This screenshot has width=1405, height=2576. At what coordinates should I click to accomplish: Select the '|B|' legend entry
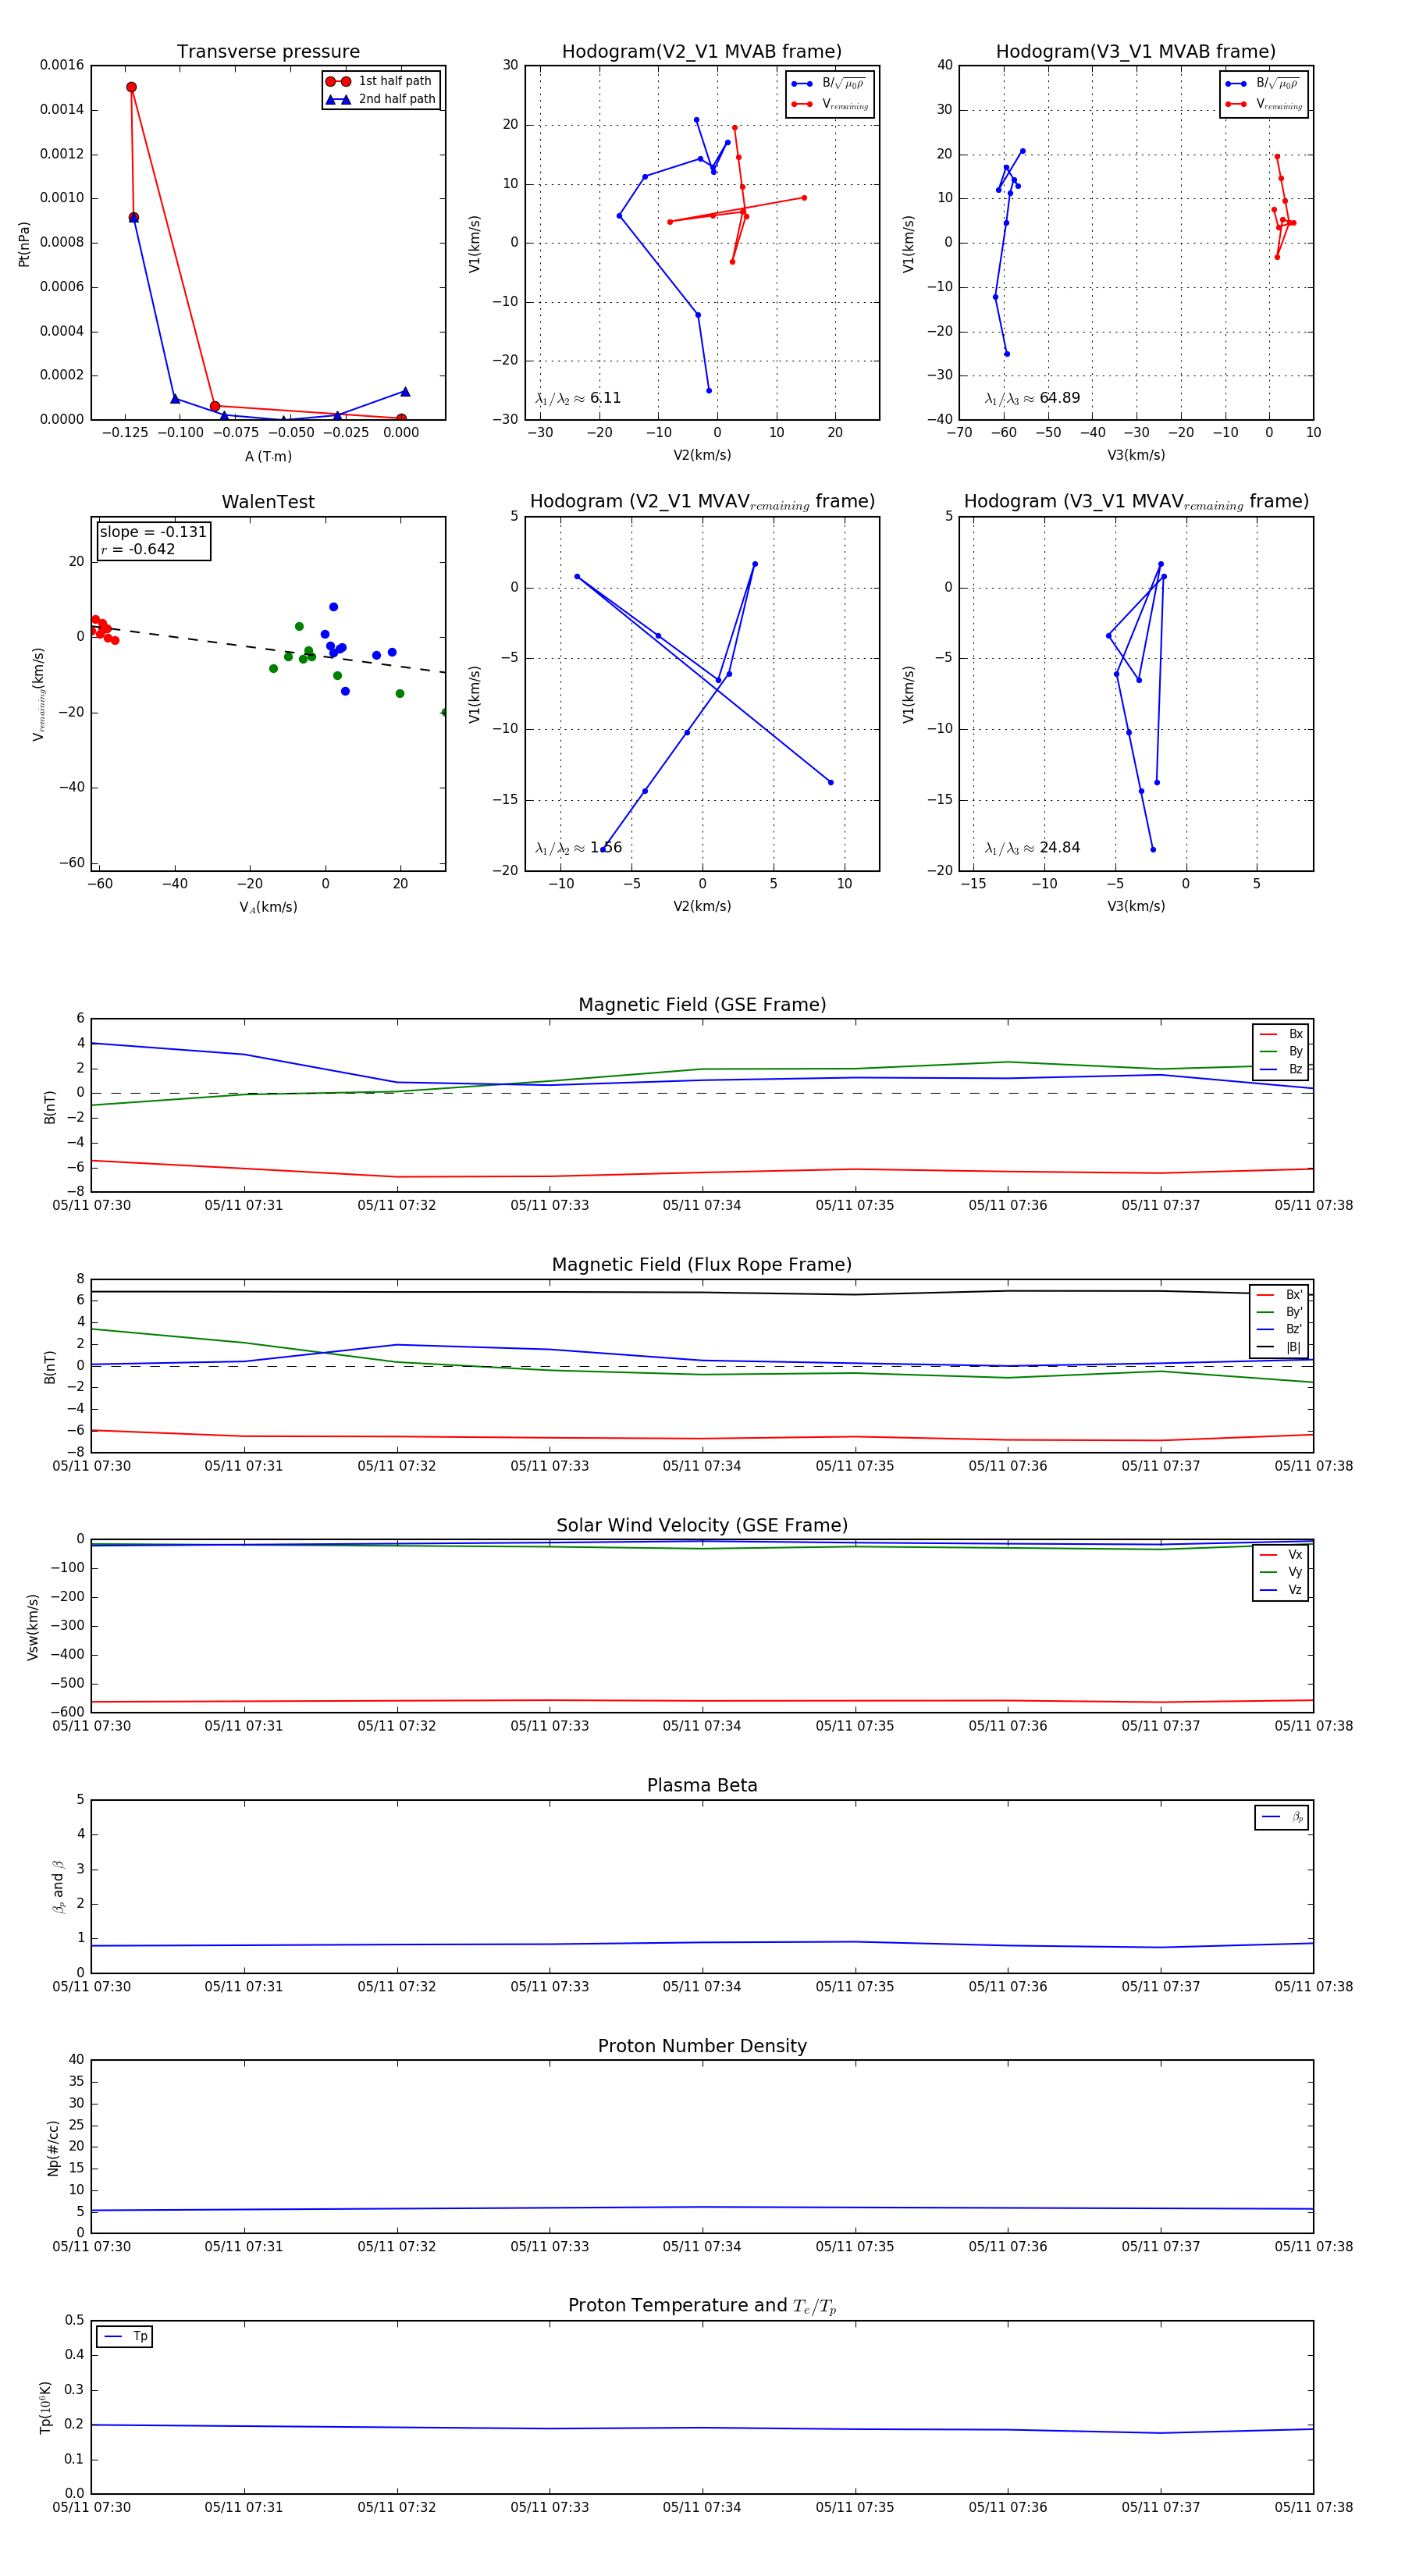point(1280,1347)
